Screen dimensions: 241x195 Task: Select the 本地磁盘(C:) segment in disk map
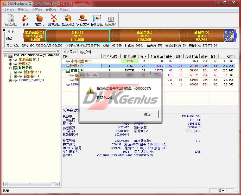(34, 36)
